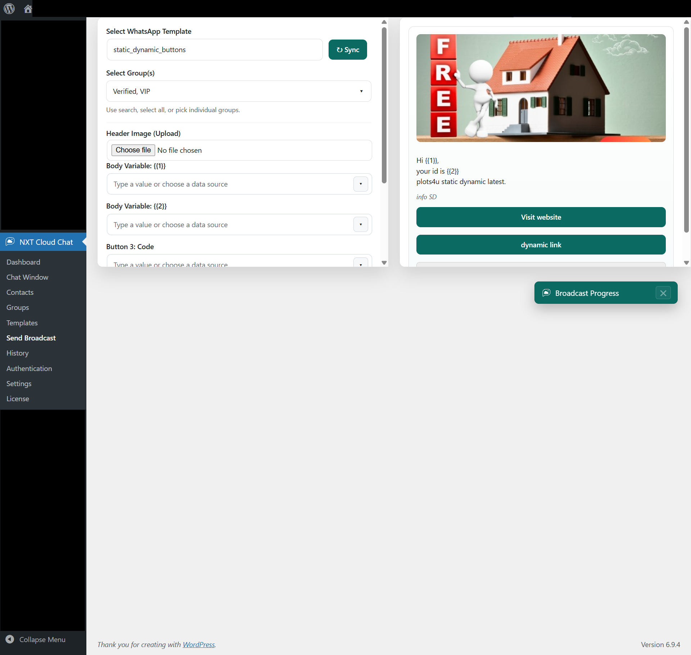Click the WhatsApp template name input field

click(214, 50)
